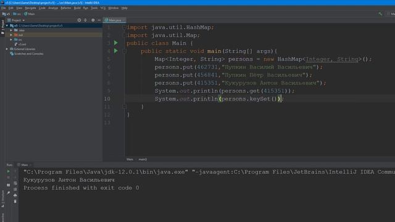The width and height of the screenshot is (395, 222).
Task: Fold the main method at line 4
Action: [x=124, y=51]
